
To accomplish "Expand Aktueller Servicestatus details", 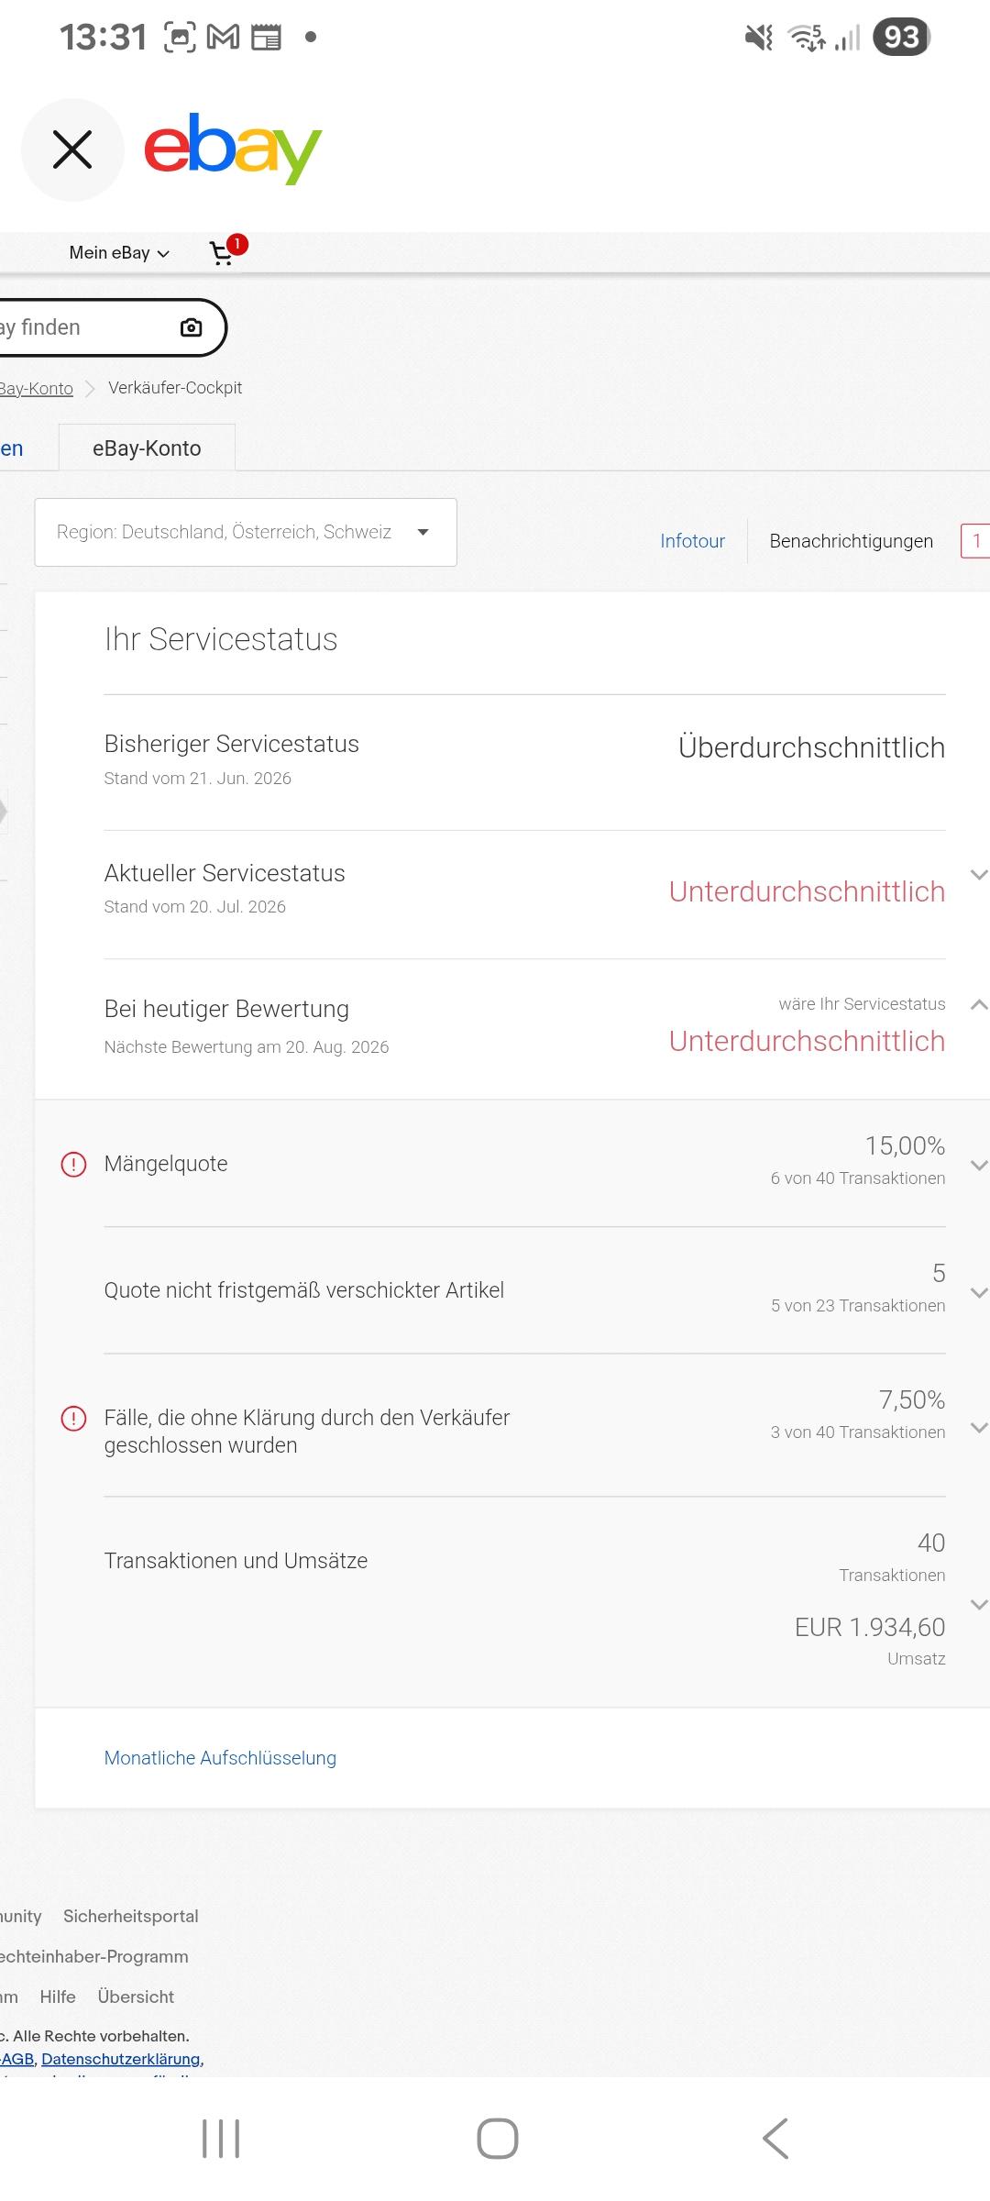I will click(x=978, y=874).
